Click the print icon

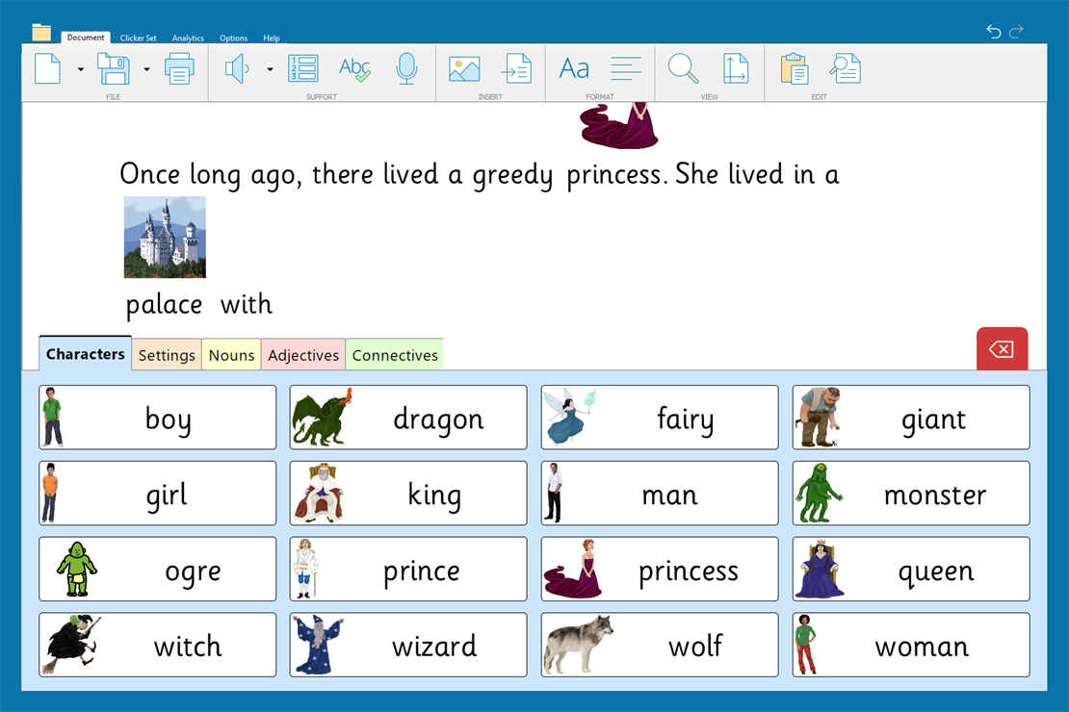179,69
